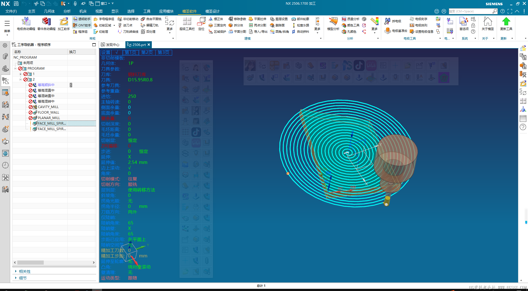The height and width of the screenshot is (291, 528).
Task: Open 电极自动编程 electrode auto-programming tool
Action: [x=26, y=22]
